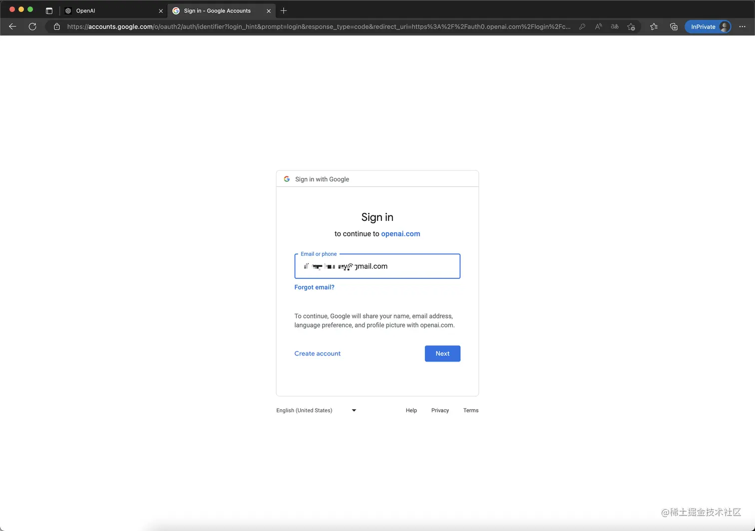Open the Collections icon
Image resolution: width=755 pixels, height=531 pixels.
[x=674, y=26]
